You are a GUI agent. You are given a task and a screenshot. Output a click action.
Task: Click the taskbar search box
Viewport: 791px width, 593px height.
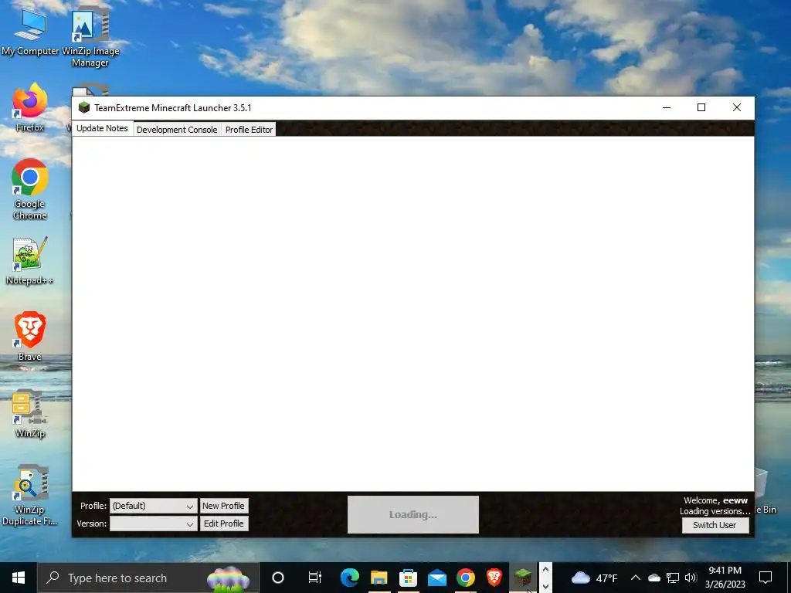[x=148, y=578]
